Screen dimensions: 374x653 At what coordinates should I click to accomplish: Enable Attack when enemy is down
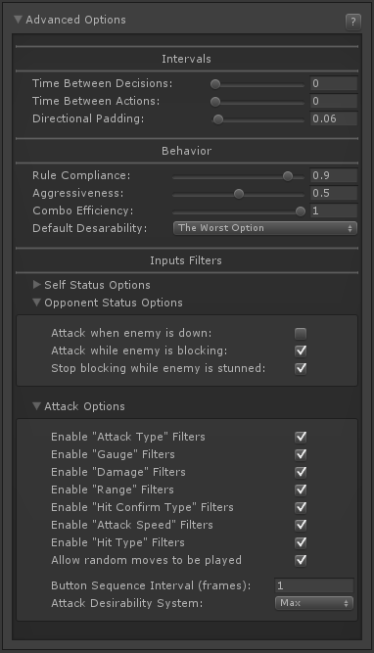tap(301, 334)
